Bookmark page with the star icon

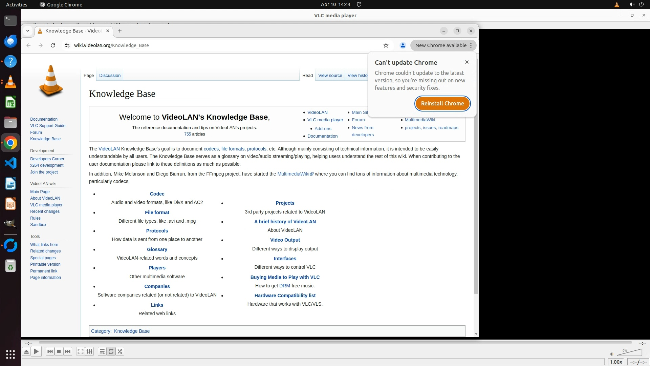386,45
